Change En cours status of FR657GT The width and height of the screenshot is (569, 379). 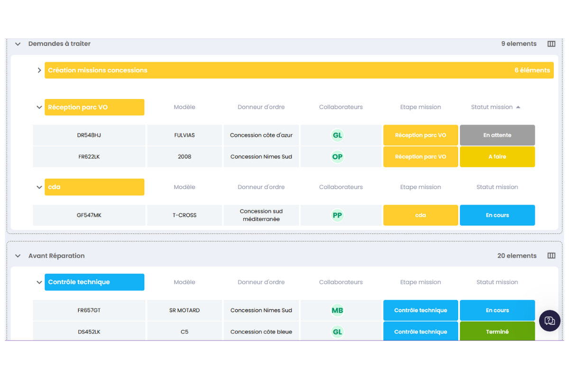497,310
